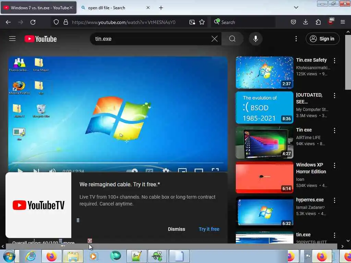This screenshot has height=263, width=351.
Task: Click Windows XP Horror Edition title
Action: 311,168
